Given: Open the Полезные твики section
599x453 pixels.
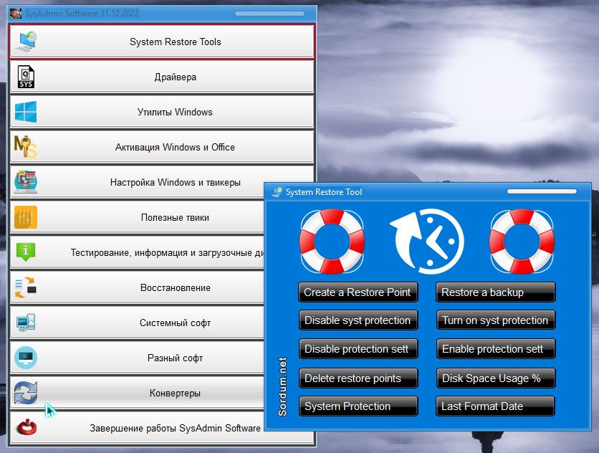Looking at the screenshot, I should 175,217.
